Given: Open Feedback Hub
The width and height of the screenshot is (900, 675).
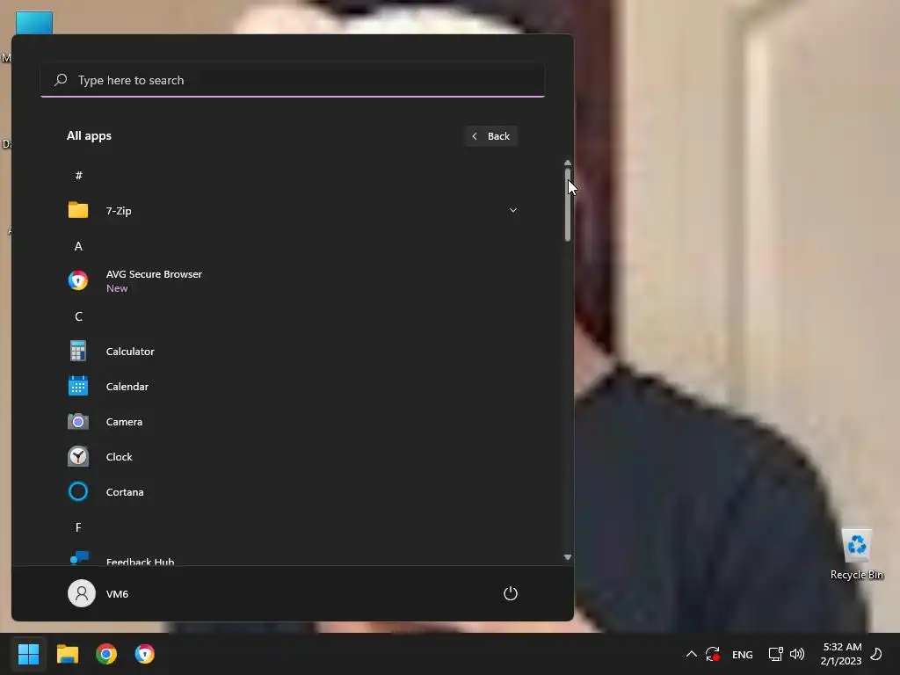Looking at the screenshot, I should [293, 558].
